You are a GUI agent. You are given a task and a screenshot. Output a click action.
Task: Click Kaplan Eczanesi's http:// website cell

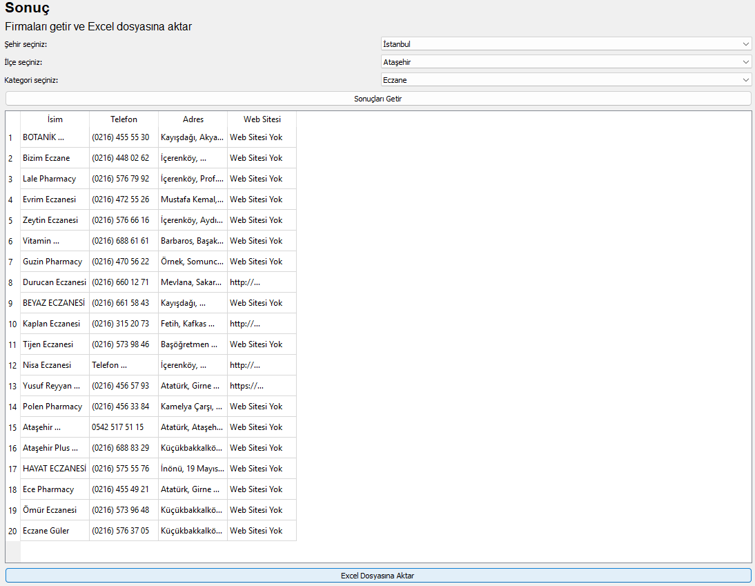coord(262,324)
